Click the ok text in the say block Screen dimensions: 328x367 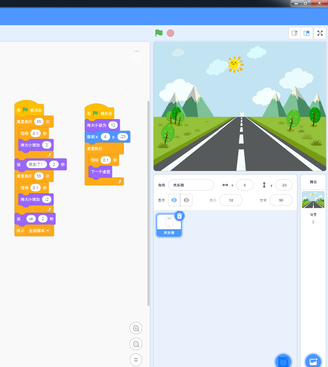click(31, 219)
